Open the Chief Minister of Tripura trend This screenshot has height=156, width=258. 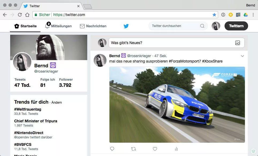36,121
